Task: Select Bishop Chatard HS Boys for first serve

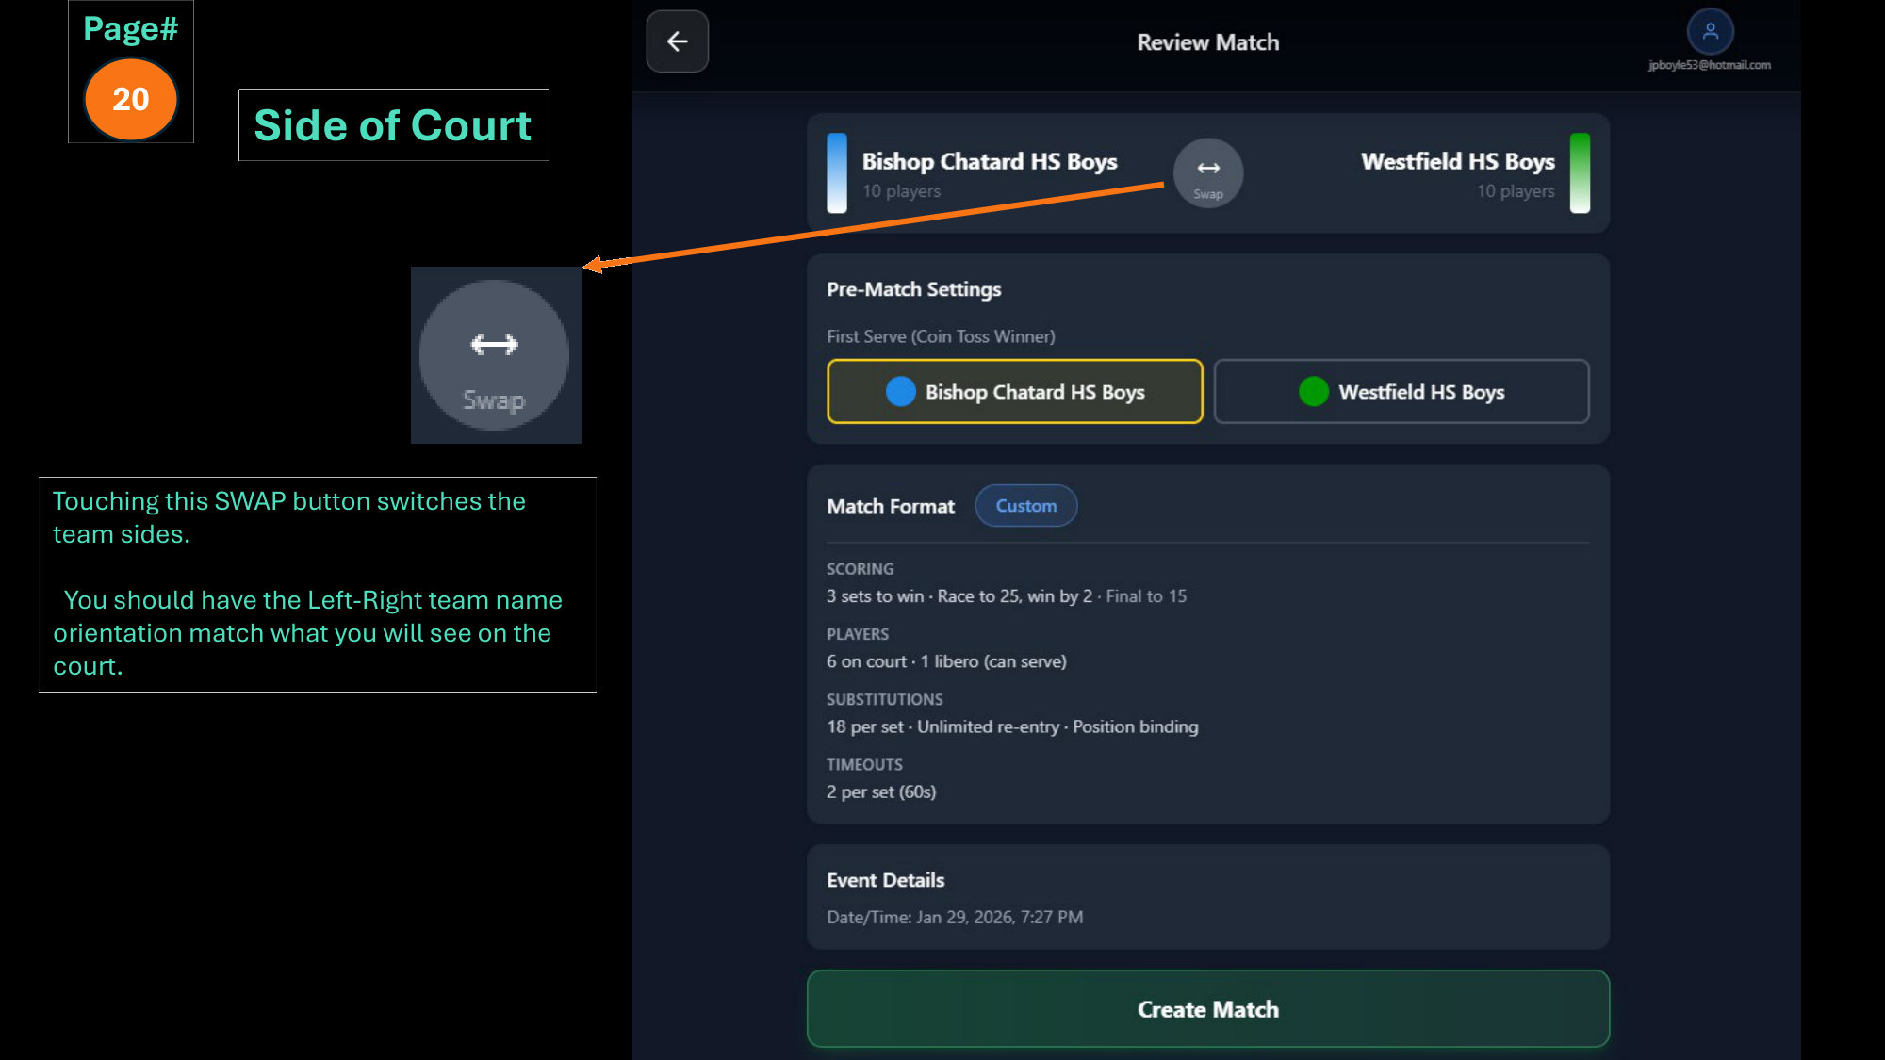Action: coord(1015,391)
